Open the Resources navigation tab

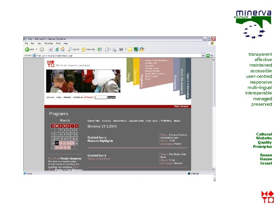[176, 74]
